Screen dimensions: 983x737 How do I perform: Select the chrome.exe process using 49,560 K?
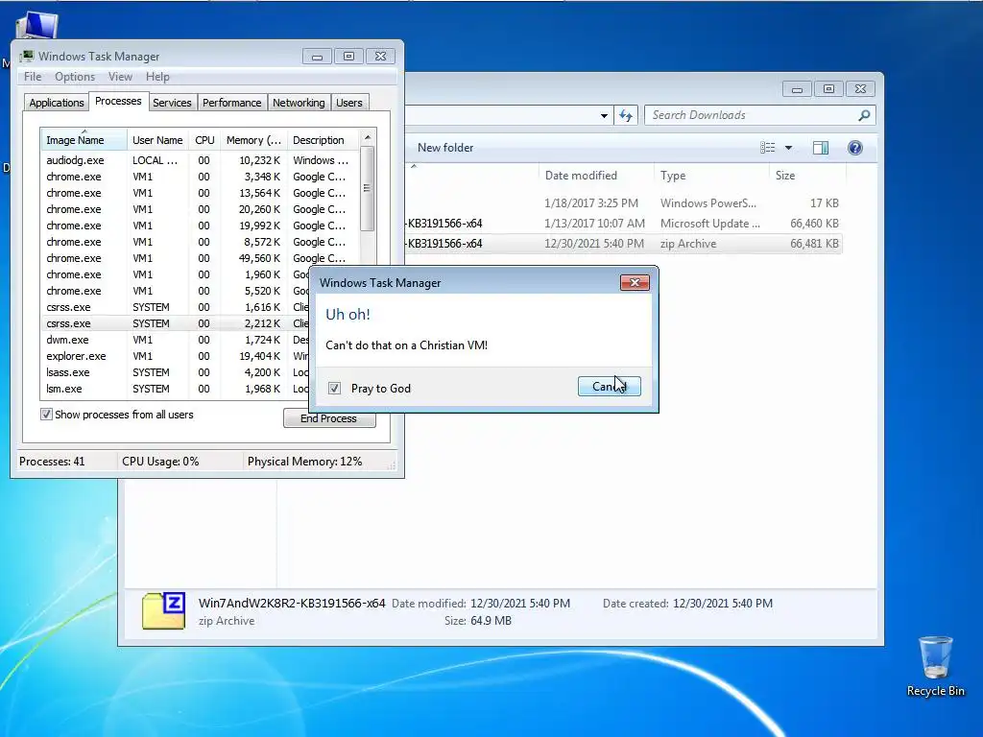pyautogui.click(x=200, y=258)
